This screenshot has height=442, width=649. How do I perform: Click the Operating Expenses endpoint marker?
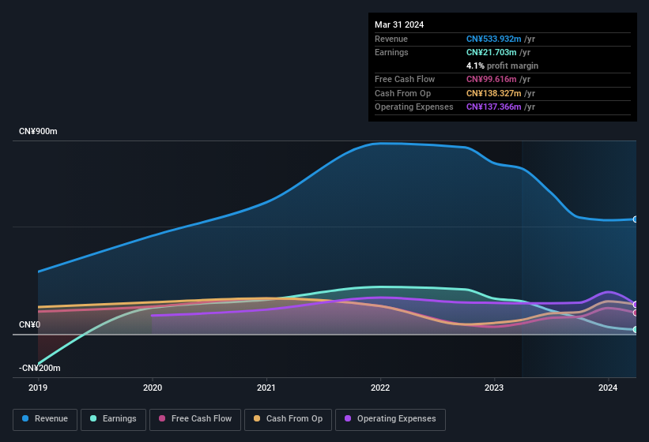pos(636,305)
